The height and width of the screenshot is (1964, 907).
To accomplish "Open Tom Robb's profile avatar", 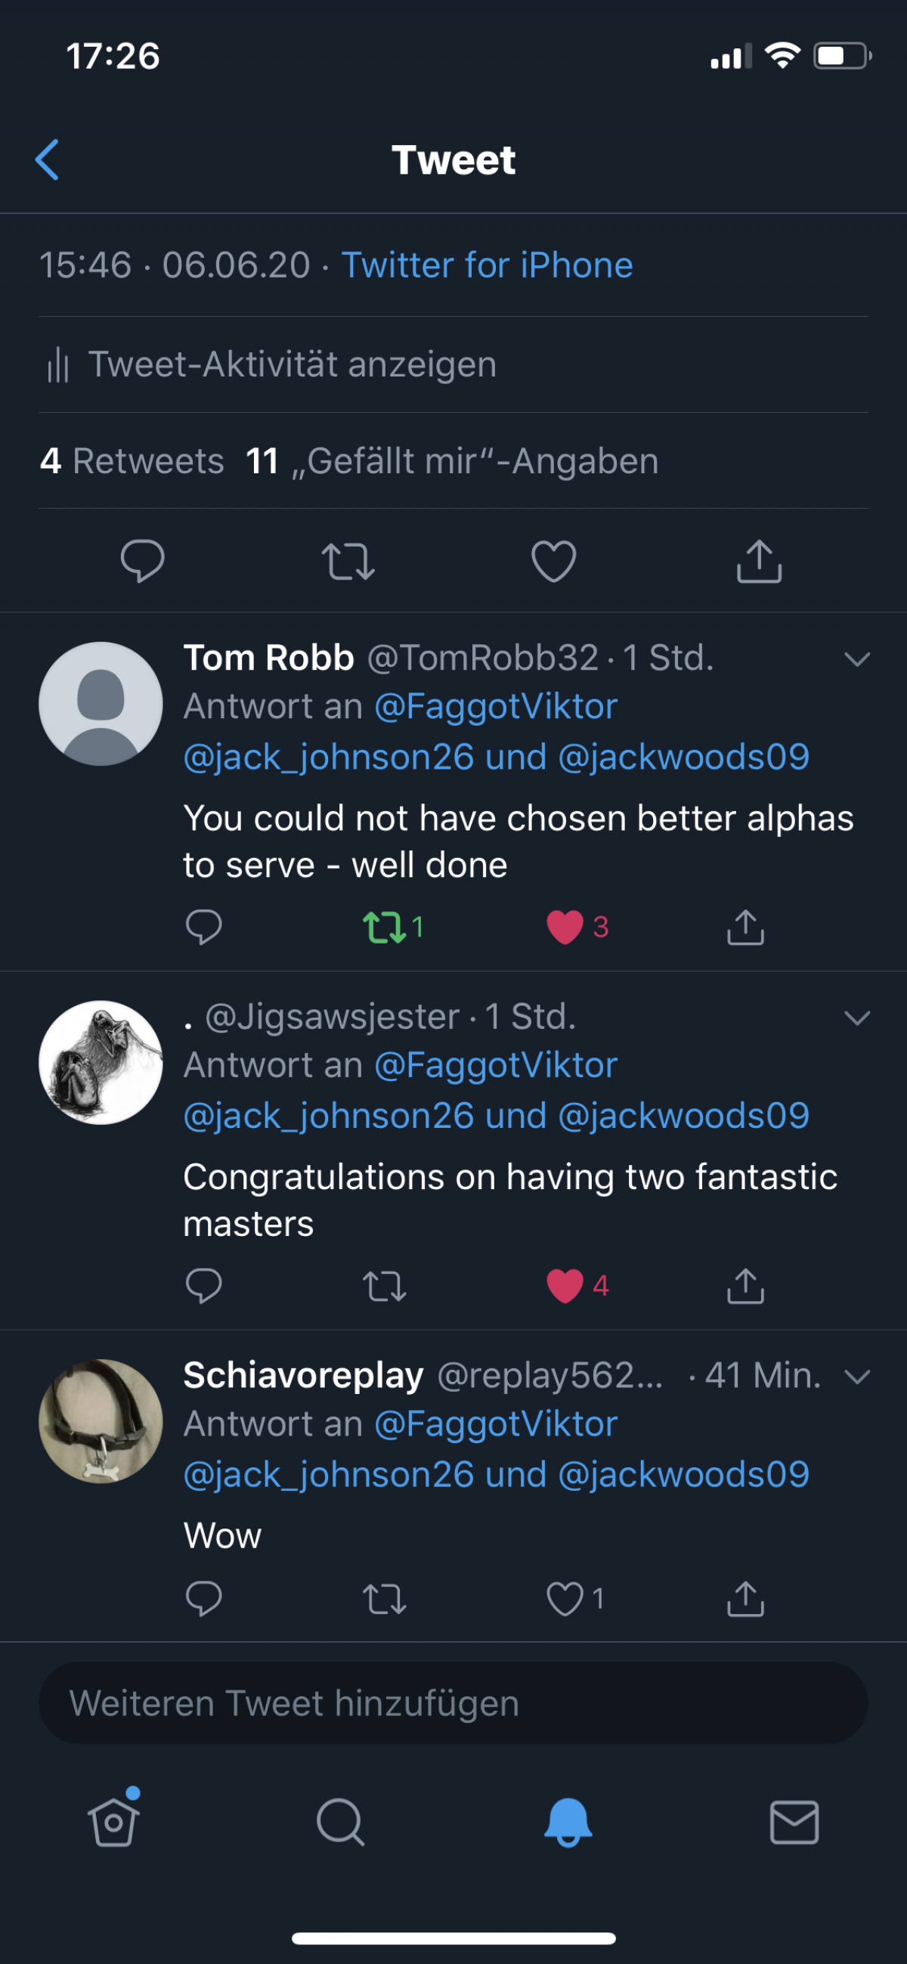I will tap(101, 704).
